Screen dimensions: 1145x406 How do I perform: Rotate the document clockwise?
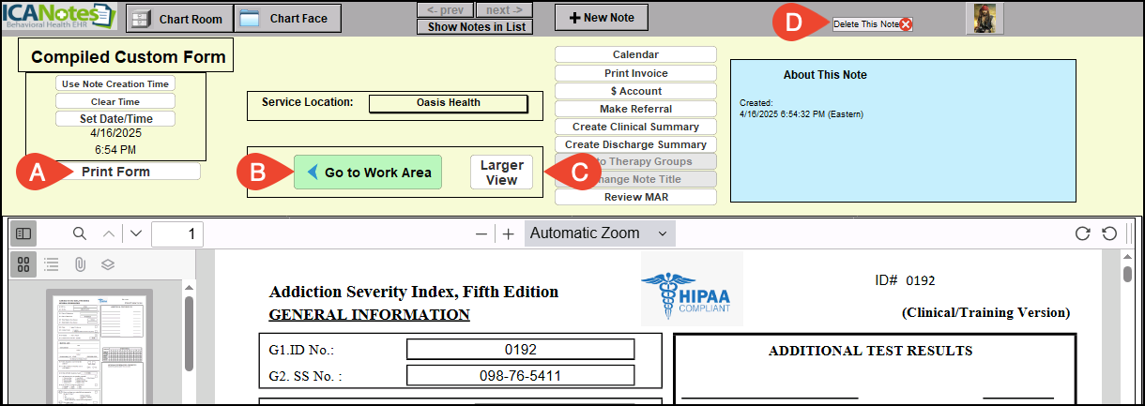click(x=1082, y=233)
